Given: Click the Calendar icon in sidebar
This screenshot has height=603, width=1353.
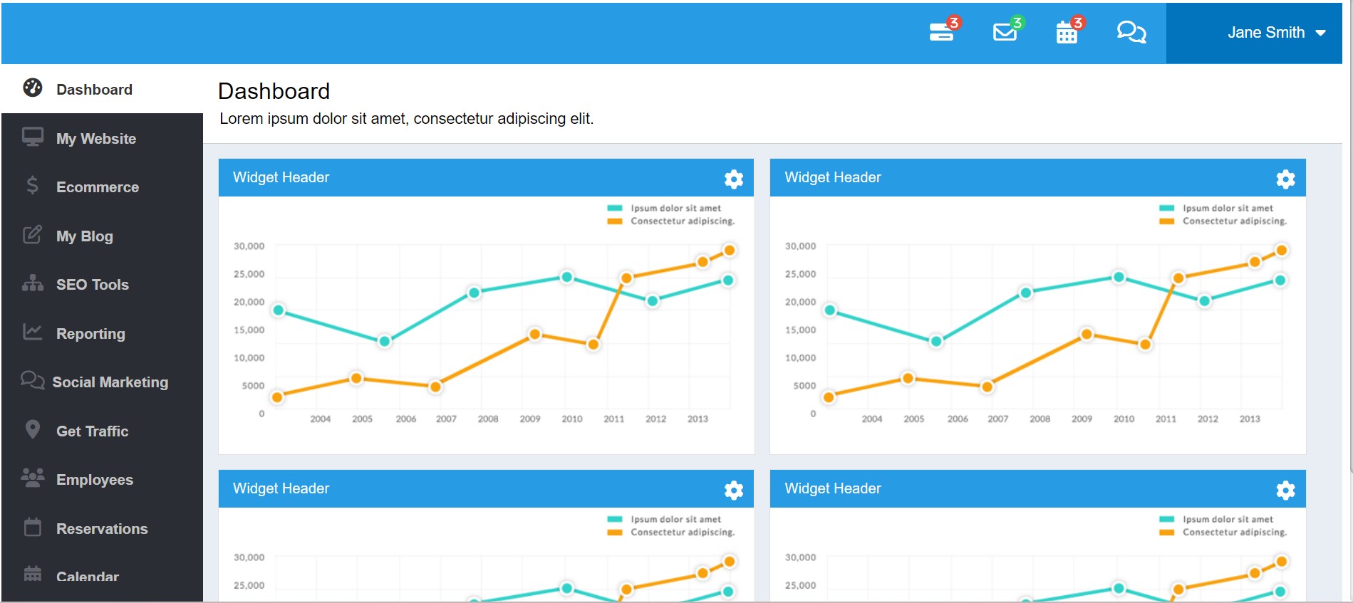Looking at the screenshot, I should click(33, 573).
